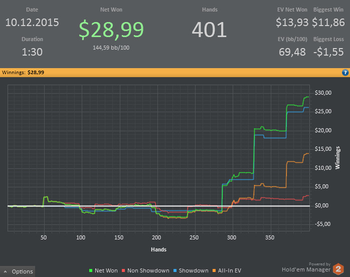Click the vertical Winnings axis title
The height and width of the screenshot is (277, 350).
point(337,157)
